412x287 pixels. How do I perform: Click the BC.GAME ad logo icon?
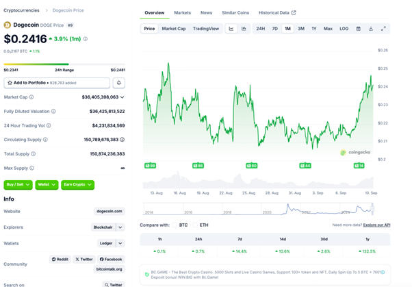point(147,275)
